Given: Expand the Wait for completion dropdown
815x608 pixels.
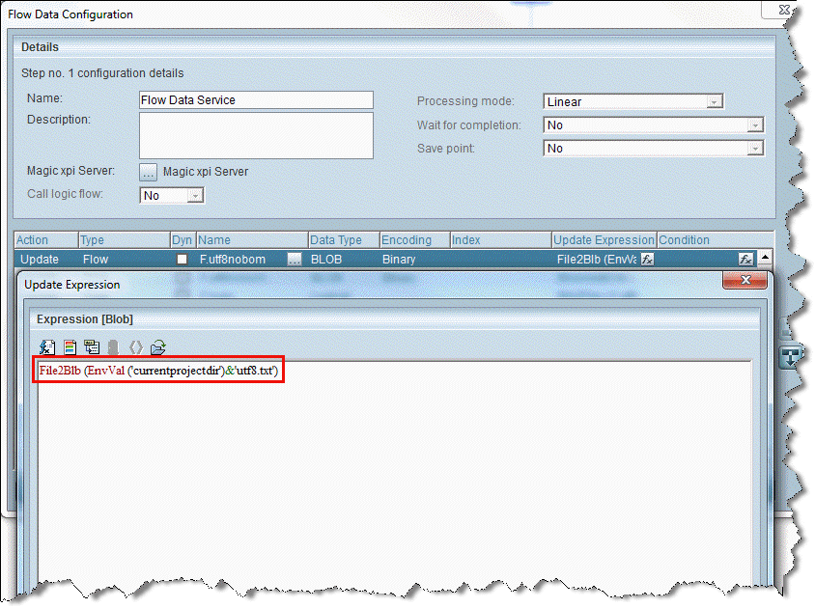Looking at the screenshot, I should pyautogui.click(x=755, y=125).
